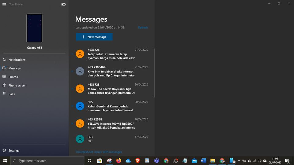Open Settings at sidebar bottom
This screenshot has height=165, width=294.
[x=14, y=151]
